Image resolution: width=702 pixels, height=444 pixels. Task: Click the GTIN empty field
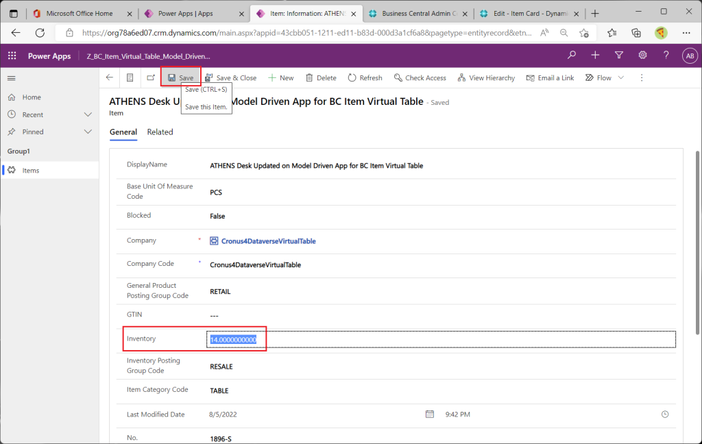(214, 316)
